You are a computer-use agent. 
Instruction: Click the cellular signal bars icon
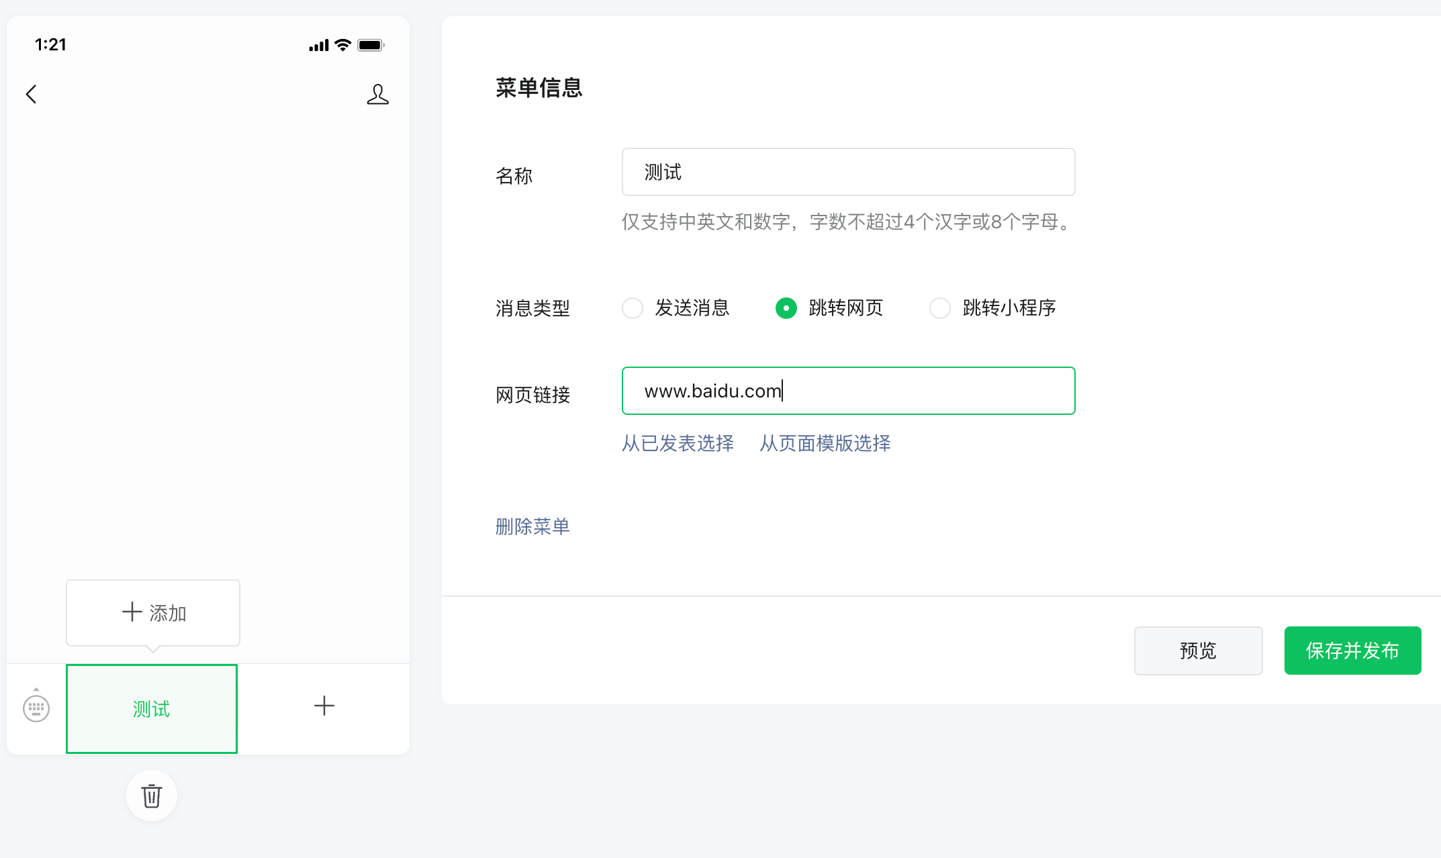click(318, 45)
